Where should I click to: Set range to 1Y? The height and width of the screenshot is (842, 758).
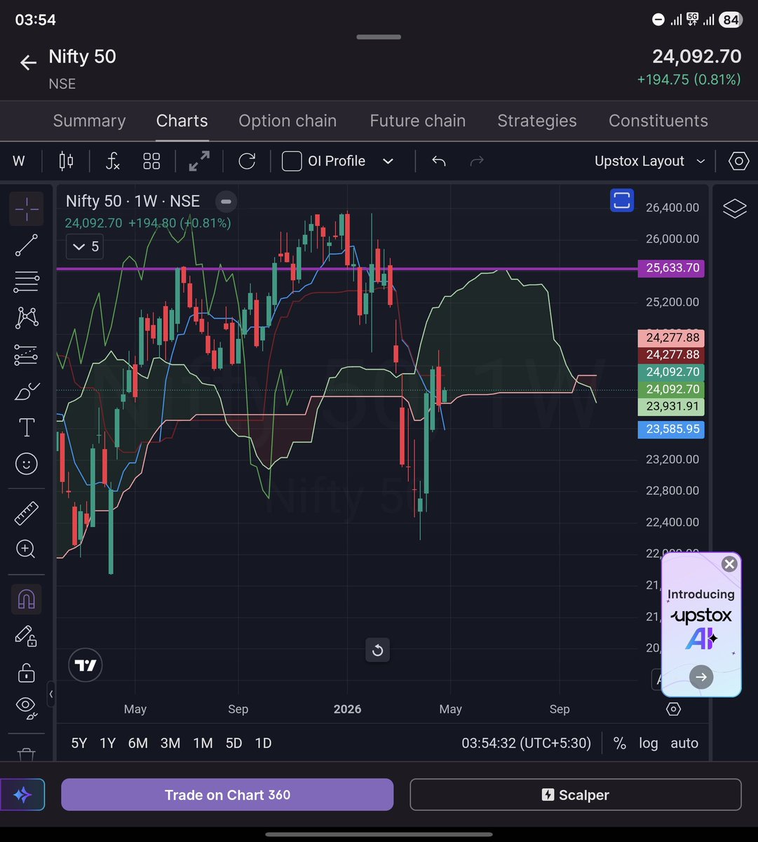pyautogui.click(x=107, y=743)
